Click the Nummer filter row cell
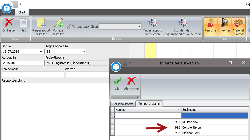The height and width of the screenshot is (140, 250). tap(148, 115)
